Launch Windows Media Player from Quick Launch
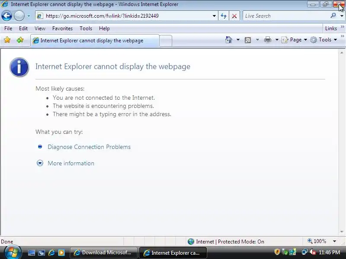 (x=61, y=253)
